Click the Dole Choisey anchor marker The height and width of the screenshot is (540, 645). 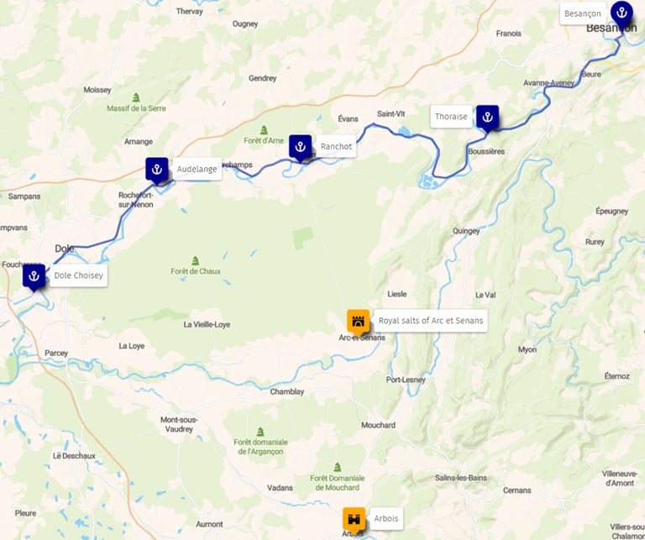coord(34,277)
